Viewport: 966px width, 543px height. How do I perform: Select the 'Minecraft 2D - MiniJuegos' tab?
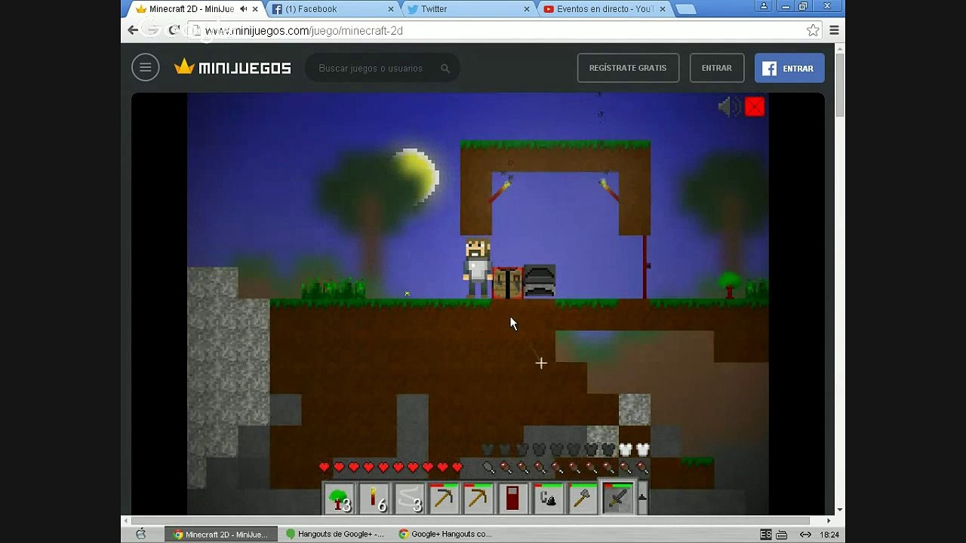tap(192, 9)
